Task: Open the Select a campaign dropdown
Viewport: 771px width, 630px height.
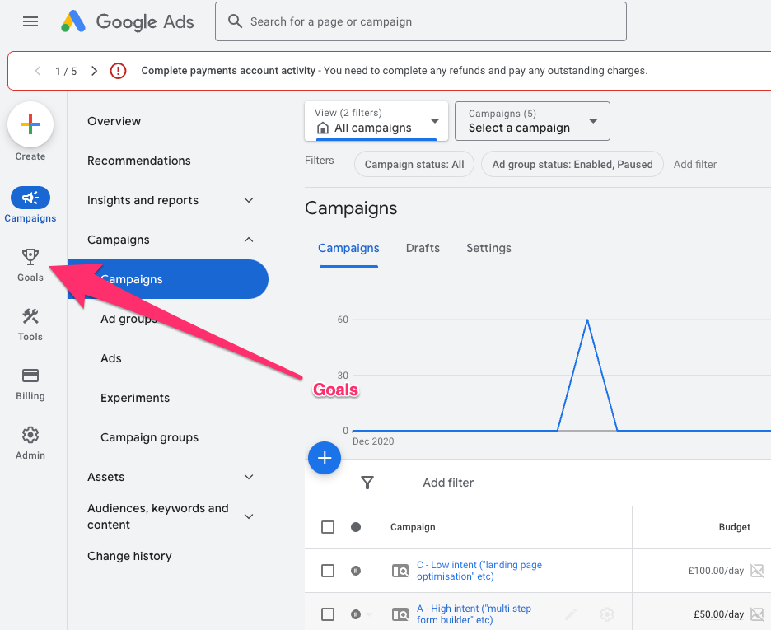Action: [532, 121]
